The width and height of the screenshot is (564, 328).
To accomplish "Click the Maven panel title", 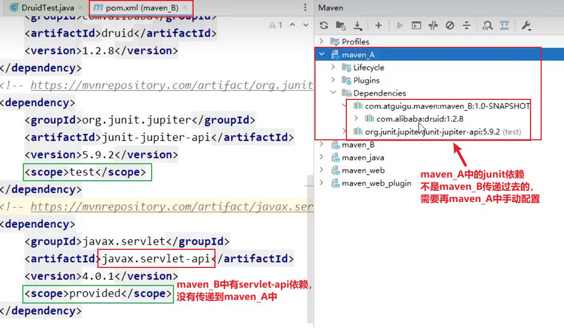I will (330, 7).
